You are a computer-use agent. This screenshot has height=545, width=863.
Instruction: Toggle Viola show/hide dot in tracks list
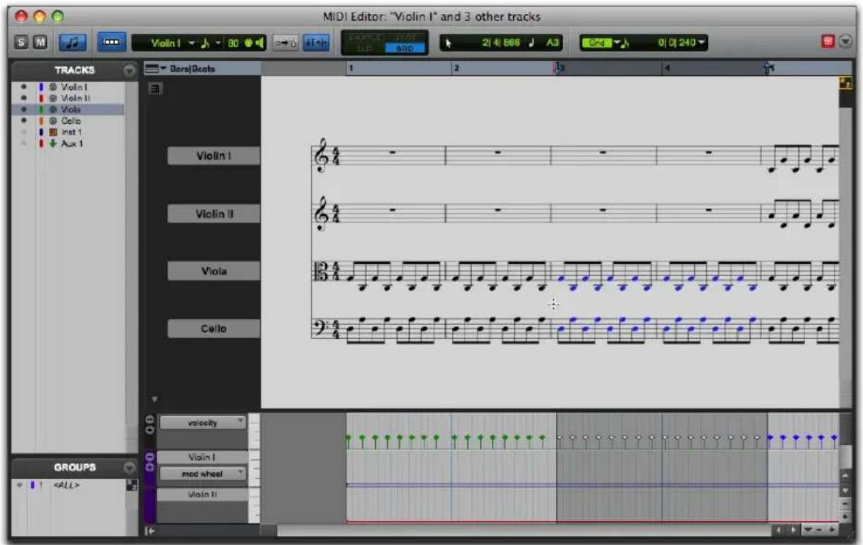coord(24,109)
